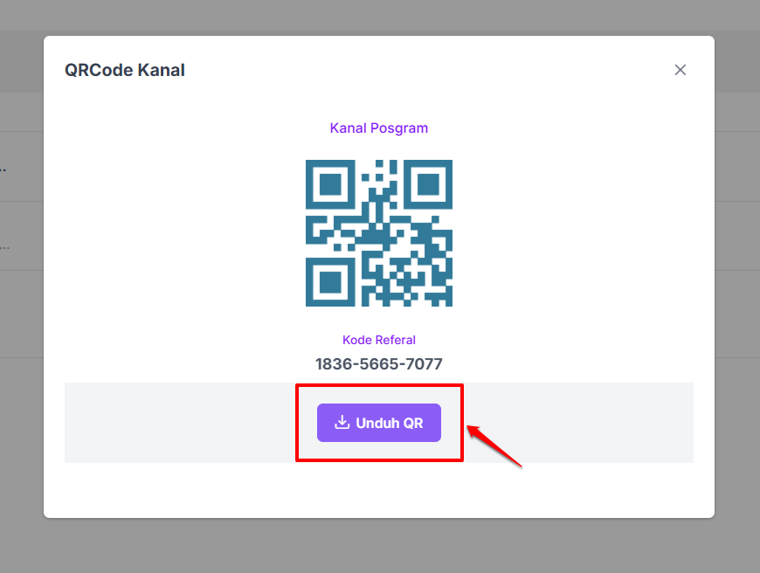Screen dimensions: 760x573
Task: Click the QR code's top-right finder square
Action: click(x=428, y=184)
